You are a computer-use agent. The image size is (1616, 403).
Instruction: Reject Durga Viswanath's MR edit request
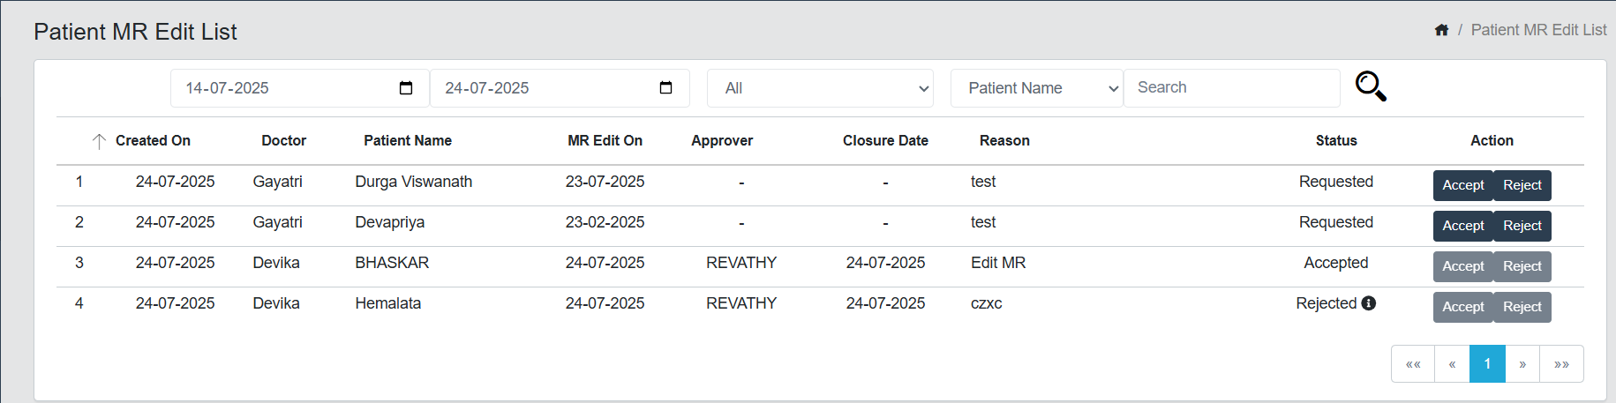1522,185
